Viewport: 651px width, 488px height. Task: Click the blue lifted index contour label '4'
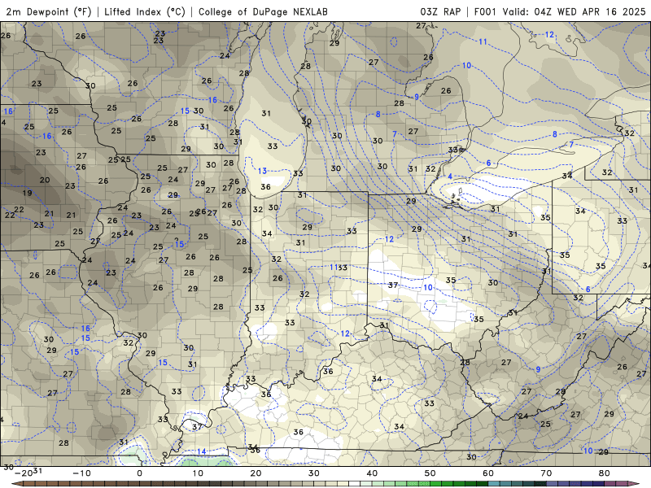[x=450, y=176]
